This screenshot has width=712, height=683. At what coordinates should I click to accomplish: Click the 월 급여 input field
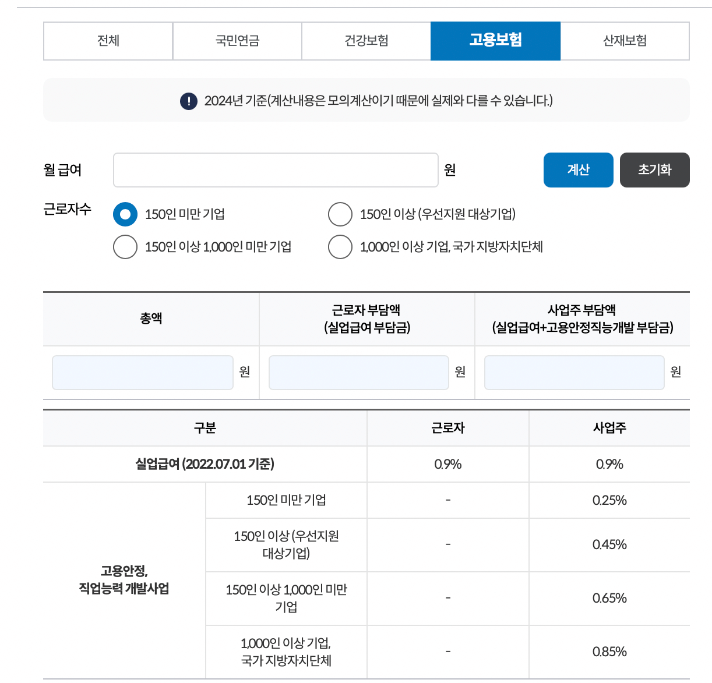click(276, 169)
